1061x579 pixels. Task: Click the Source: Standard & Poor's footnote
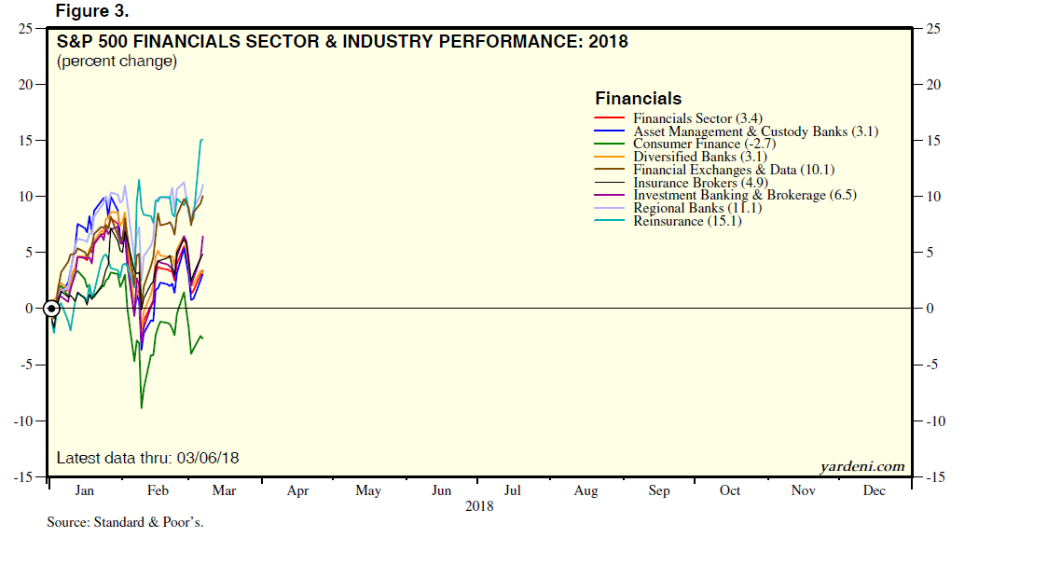point(125,522)
